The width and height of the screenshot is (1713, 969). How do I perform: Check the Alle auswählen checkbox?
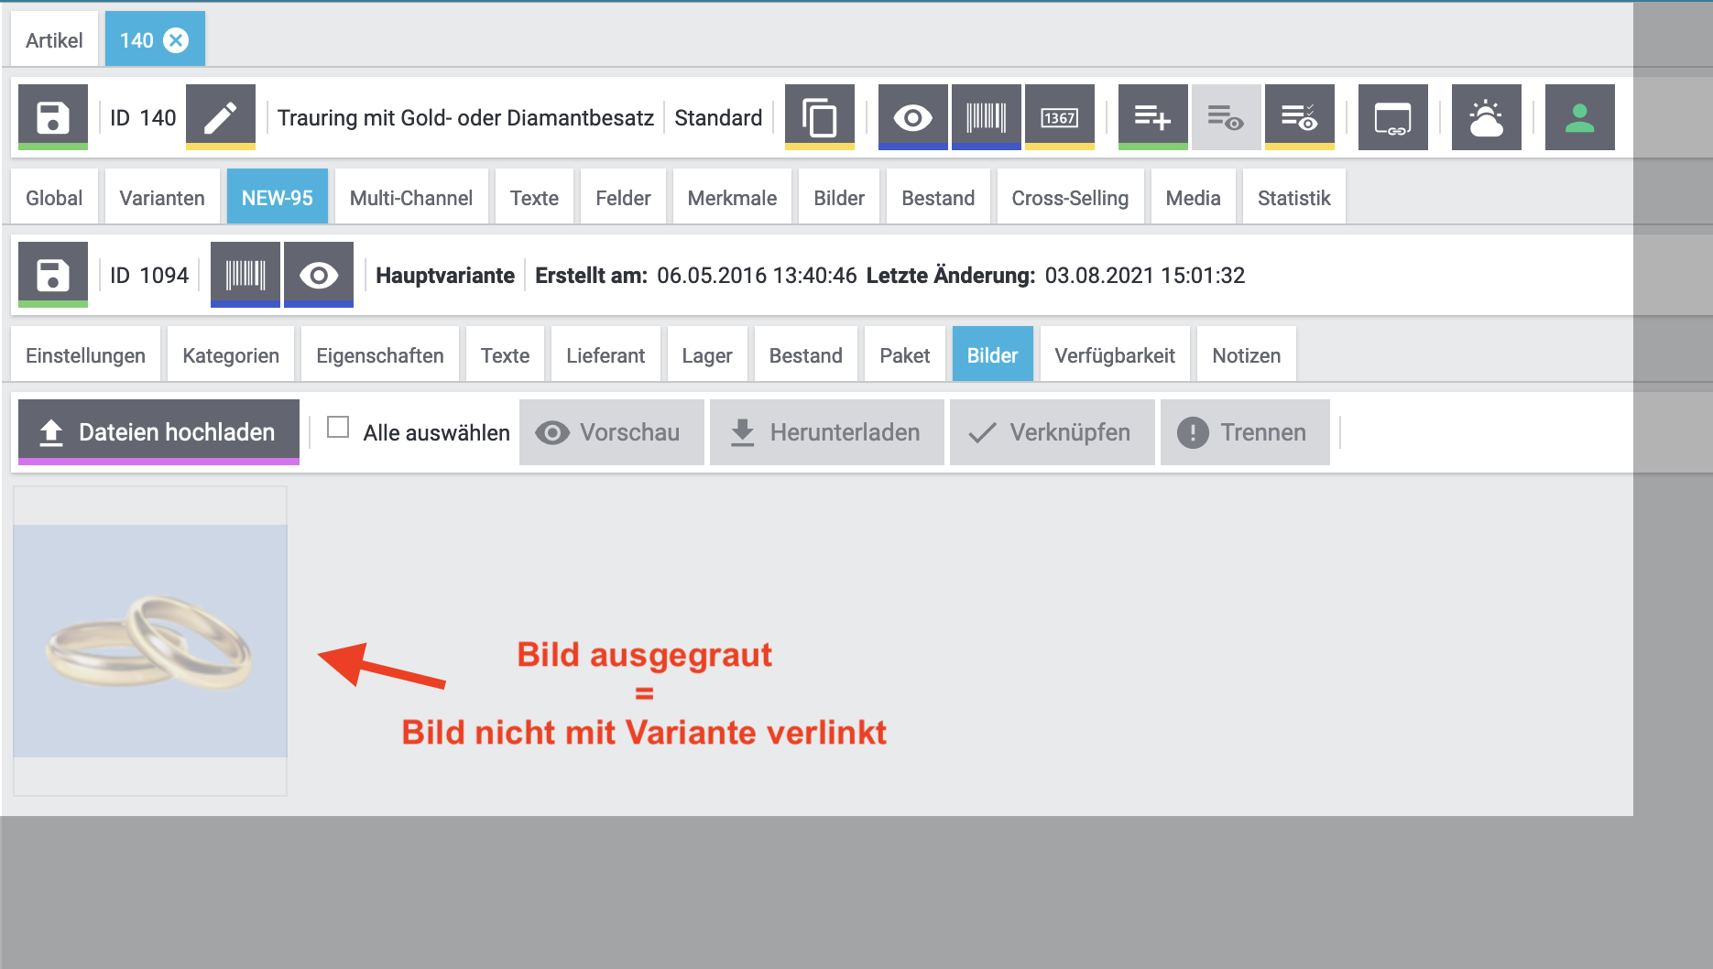pos(338,428)
